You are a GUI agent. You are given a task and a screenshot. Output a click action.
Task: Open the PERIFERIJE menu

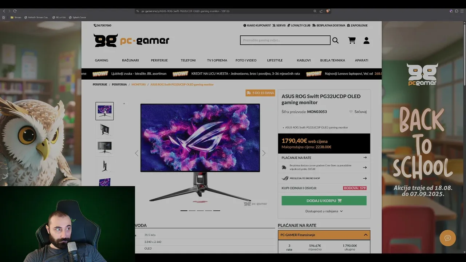tap(159, 60)
